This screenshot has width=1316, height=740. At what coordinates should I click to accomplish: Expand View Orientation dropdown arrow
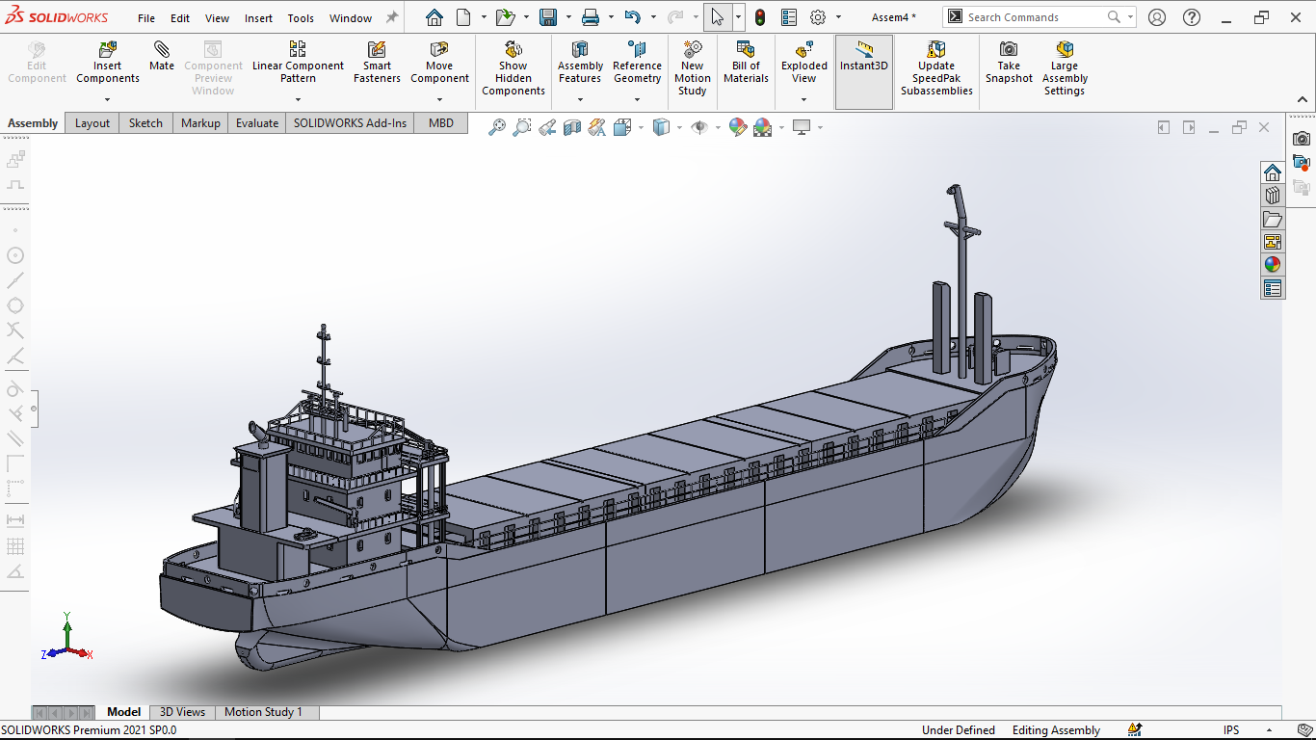[641, 127]
